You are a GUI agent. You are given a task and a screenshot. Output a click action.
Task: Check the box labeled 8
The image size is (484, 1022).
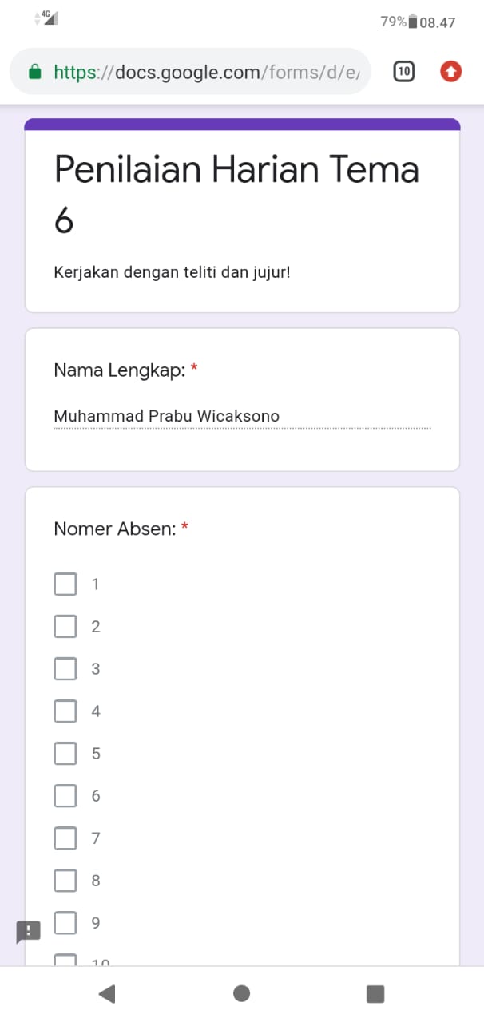pos(65,880)
